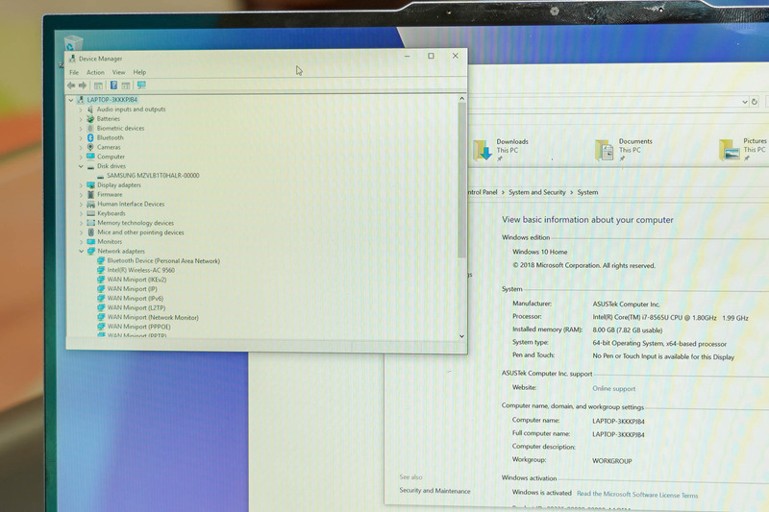This screenshot has width=769, height=512.
Task: Click Control Panel breadcrumb segment
Action: [483, 192]
